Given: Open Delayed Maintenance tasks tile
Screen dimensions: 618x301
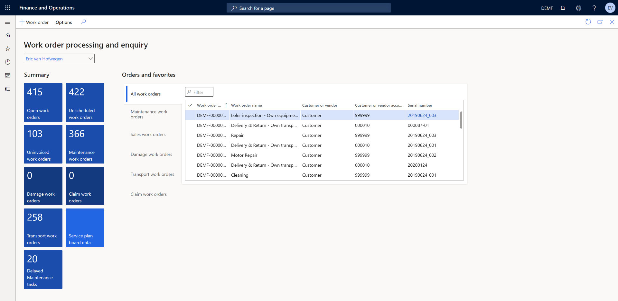Looking at the screenshot, I should (43, 270).
